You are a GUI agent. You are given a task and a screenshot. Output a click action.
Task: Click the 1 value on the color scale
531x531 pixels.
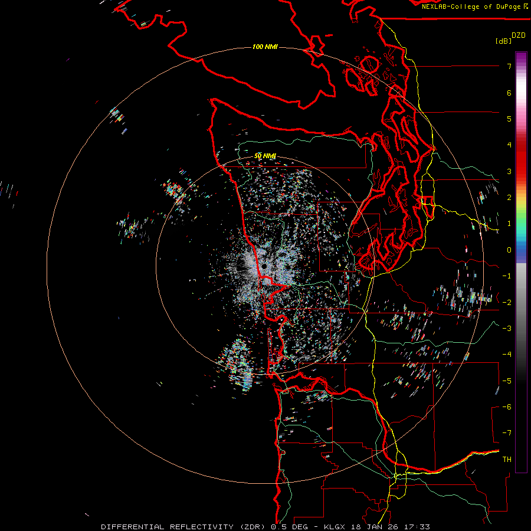point(509,224)
